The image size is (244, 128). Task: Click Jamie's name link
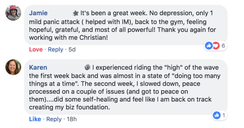pyautogui.click(x=38, y=13)
